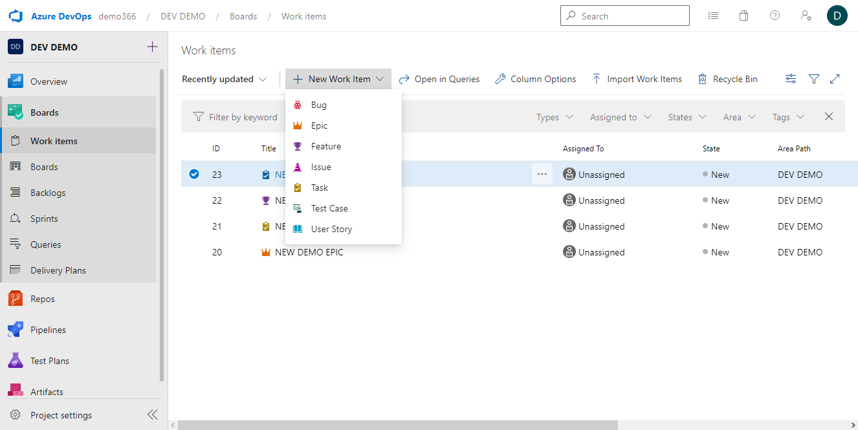Uncheck the selected row 23 checkmark

click(x=194, y=174)
